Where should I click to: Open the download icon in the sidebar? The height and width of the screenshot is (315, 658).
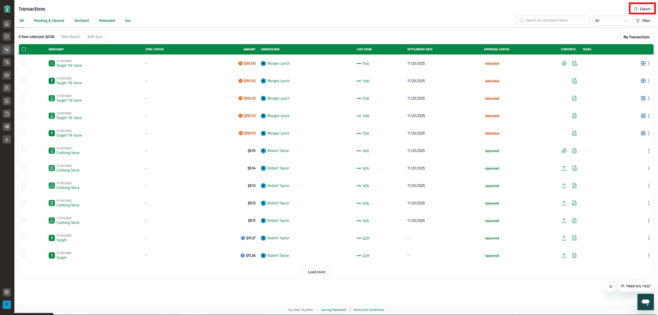coord(7,139)
